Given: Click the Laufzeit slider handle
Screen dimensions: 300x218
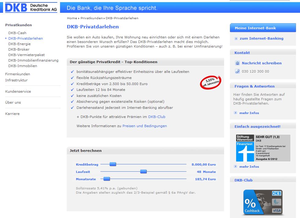Looking at the screenshot, I should [144, 172].
